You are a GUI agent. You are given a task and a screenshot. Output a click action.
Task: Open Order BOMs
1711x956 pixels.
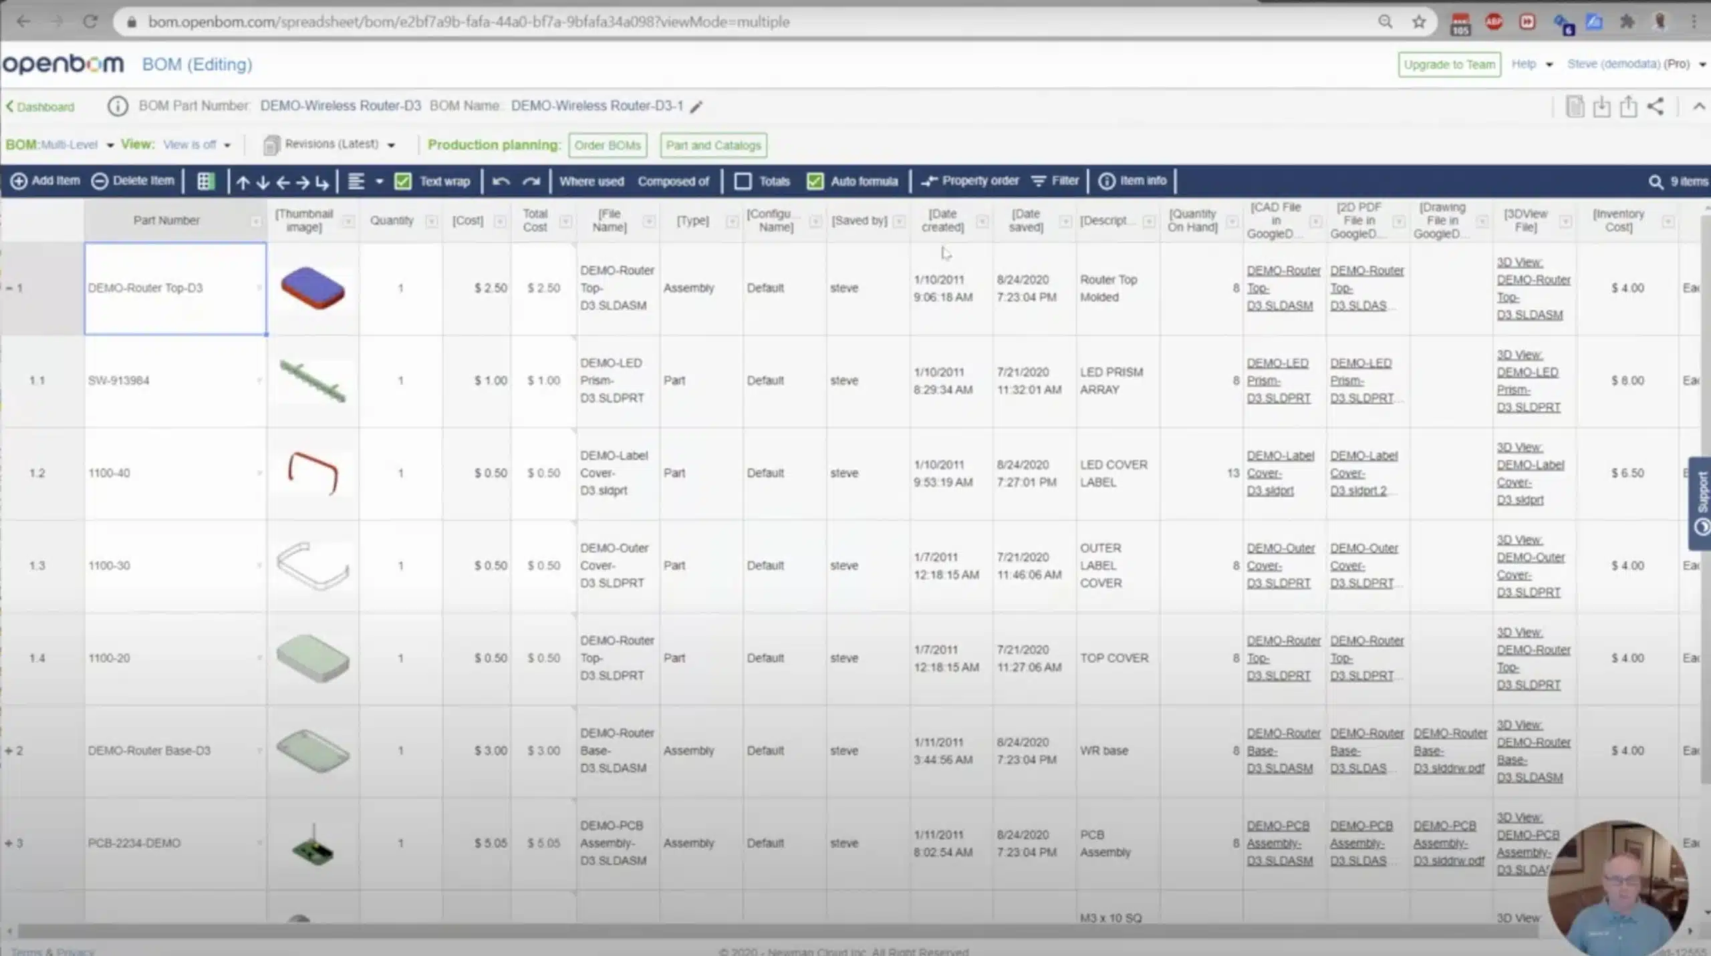608,145
